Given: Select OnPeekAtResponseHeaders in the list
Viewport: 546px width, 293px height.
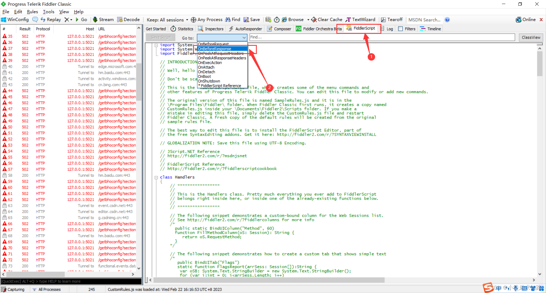Looking at the screenshot, I should pos(222,58).
